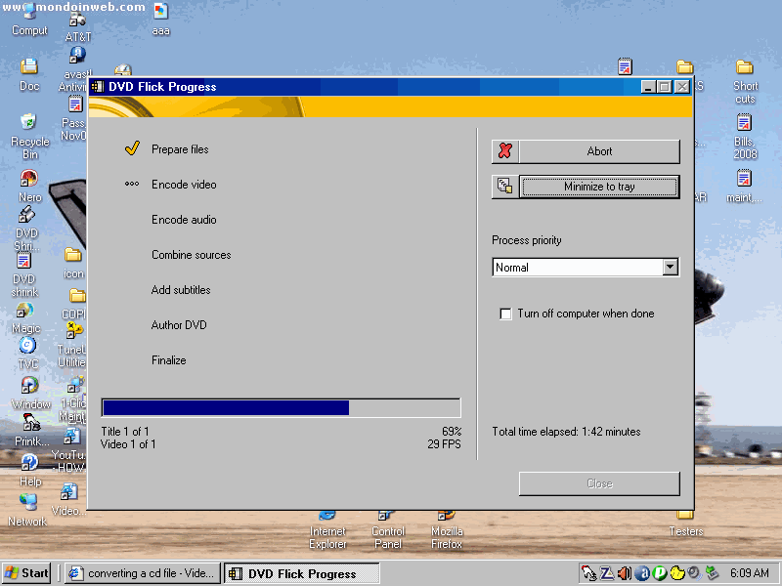Click the DVD Flick title bar icon

(99, 87)
